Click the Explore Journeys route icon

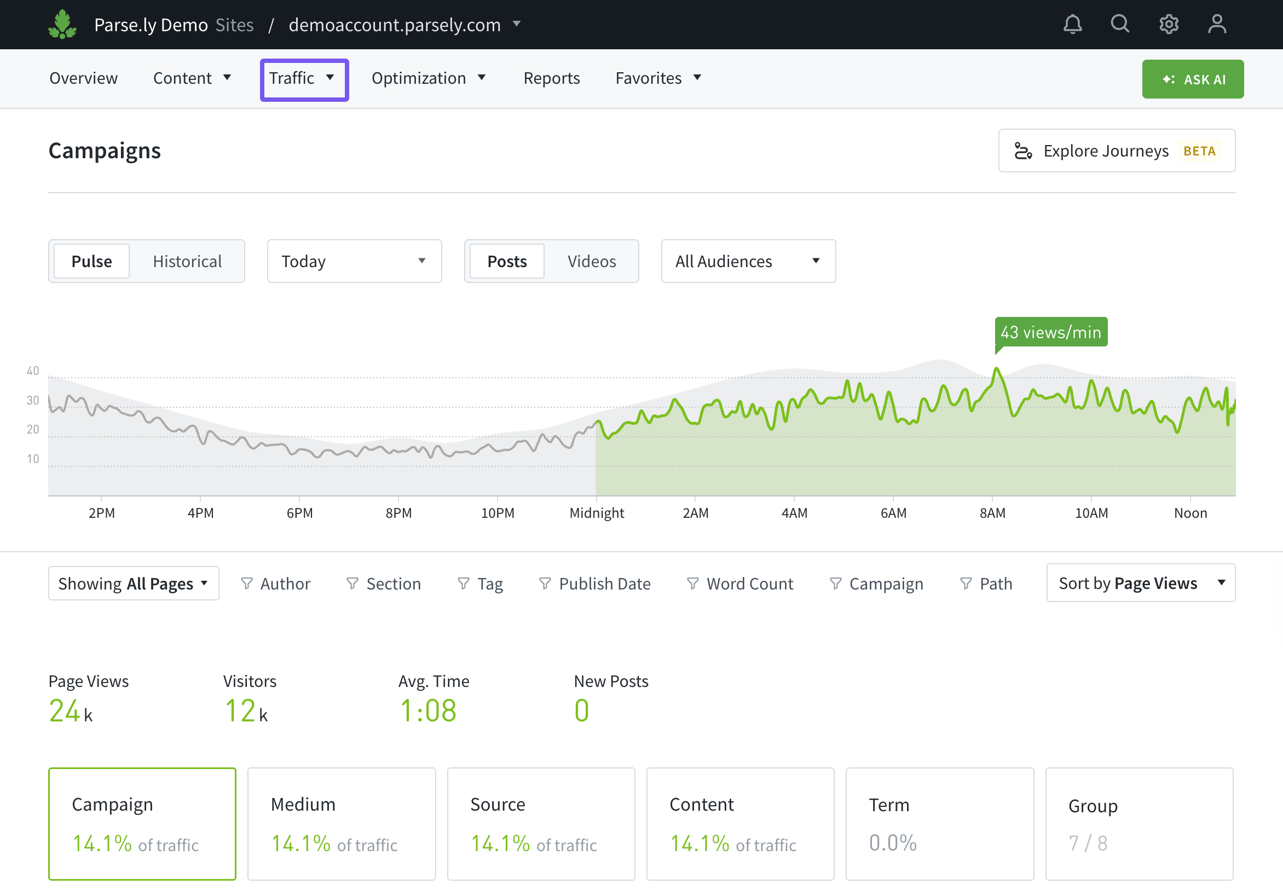coord(1022,151)
